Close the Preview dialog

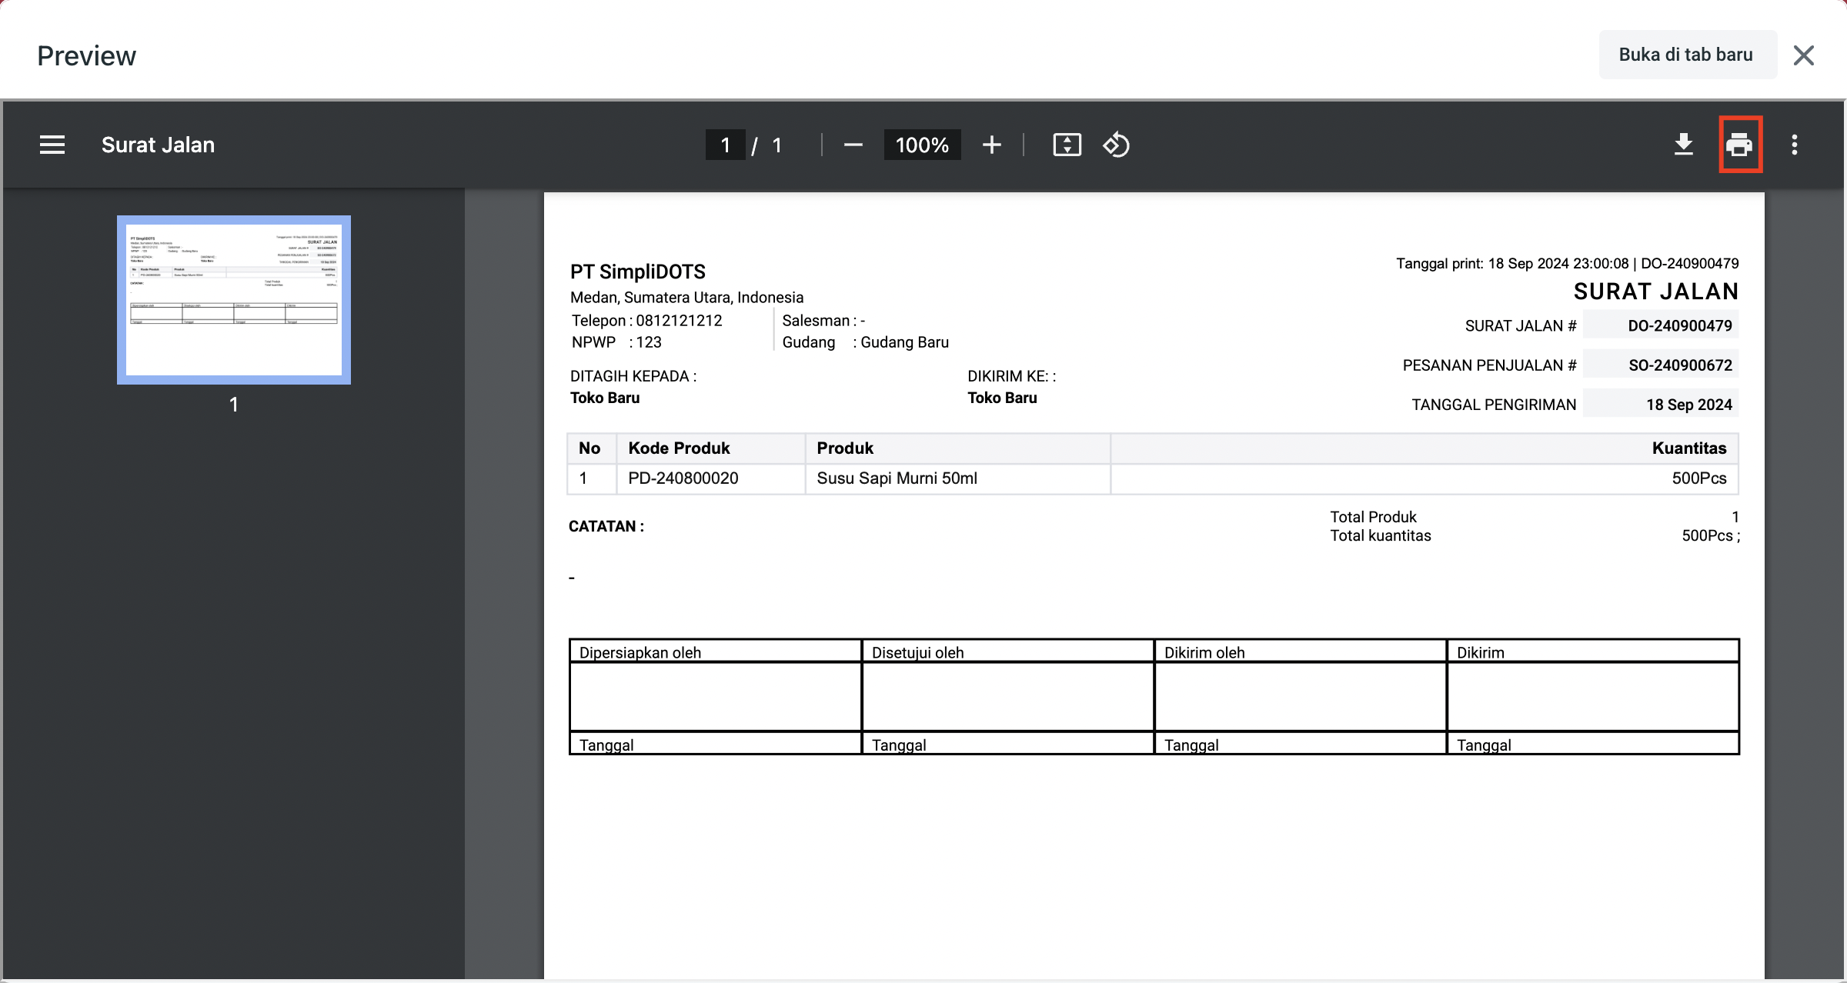coord(1804,55)
